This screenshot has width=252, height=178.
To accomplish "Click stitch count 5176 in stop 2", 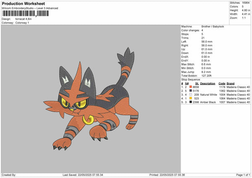I will (x=196, y=91).
